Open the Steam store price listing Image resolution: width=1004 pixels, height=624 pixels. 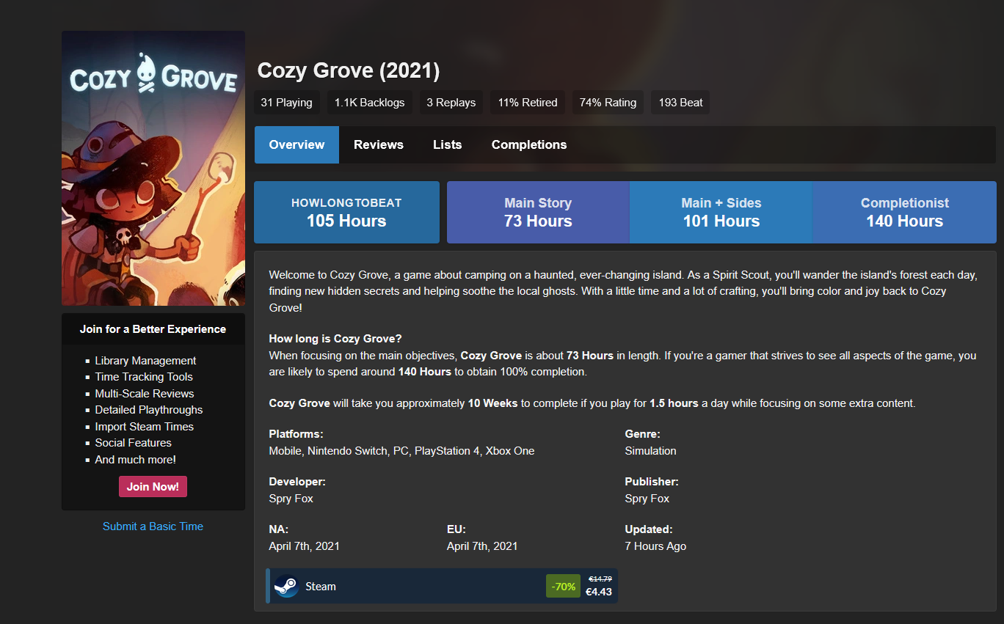point(442,586)
